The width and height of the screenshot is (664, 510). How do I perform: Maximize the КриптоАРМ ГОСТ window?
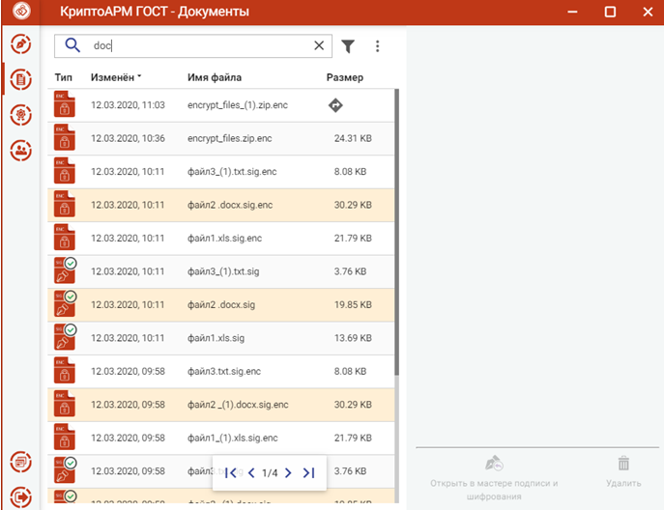click(610, 12)
